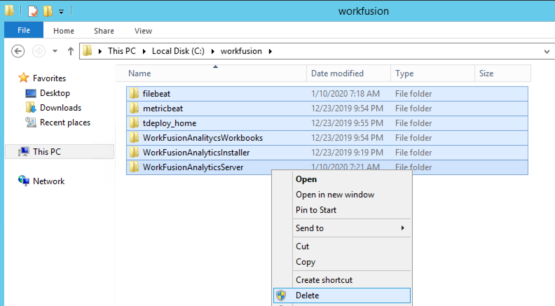Image resolution: width=555 pixels, height=306 pixels.
Task: Click the Desktop icon in navigation pane
Action: pos(31,93)
